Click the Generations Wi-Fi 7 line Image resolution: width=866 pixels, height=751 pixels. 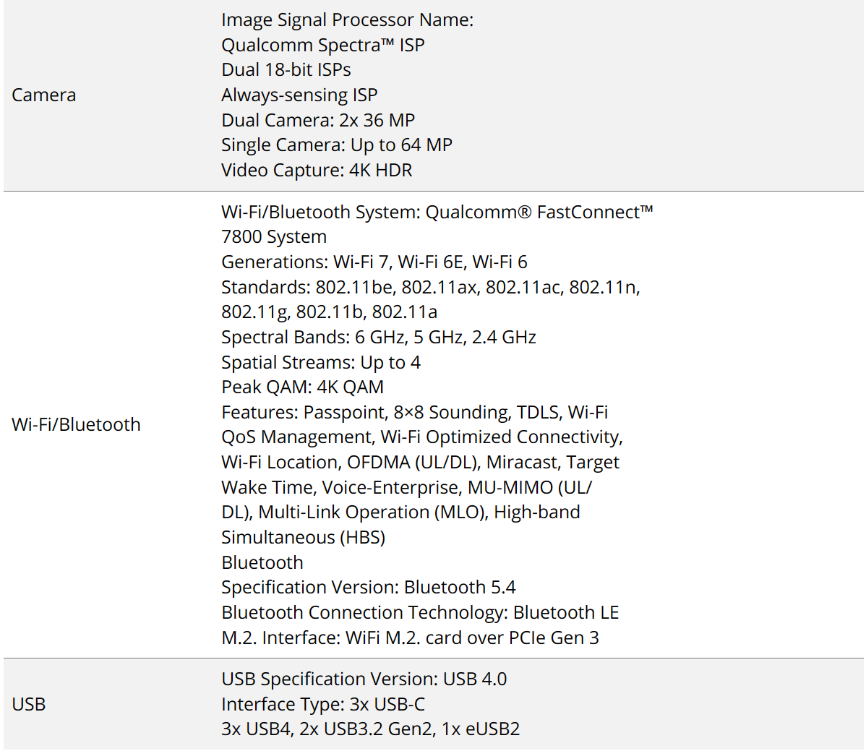[374, 262]
